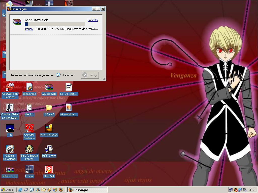This screenshot has height=193, width=258.
Task: Click the L2_C4_Installer.zip file name
Action: point(37,20)
